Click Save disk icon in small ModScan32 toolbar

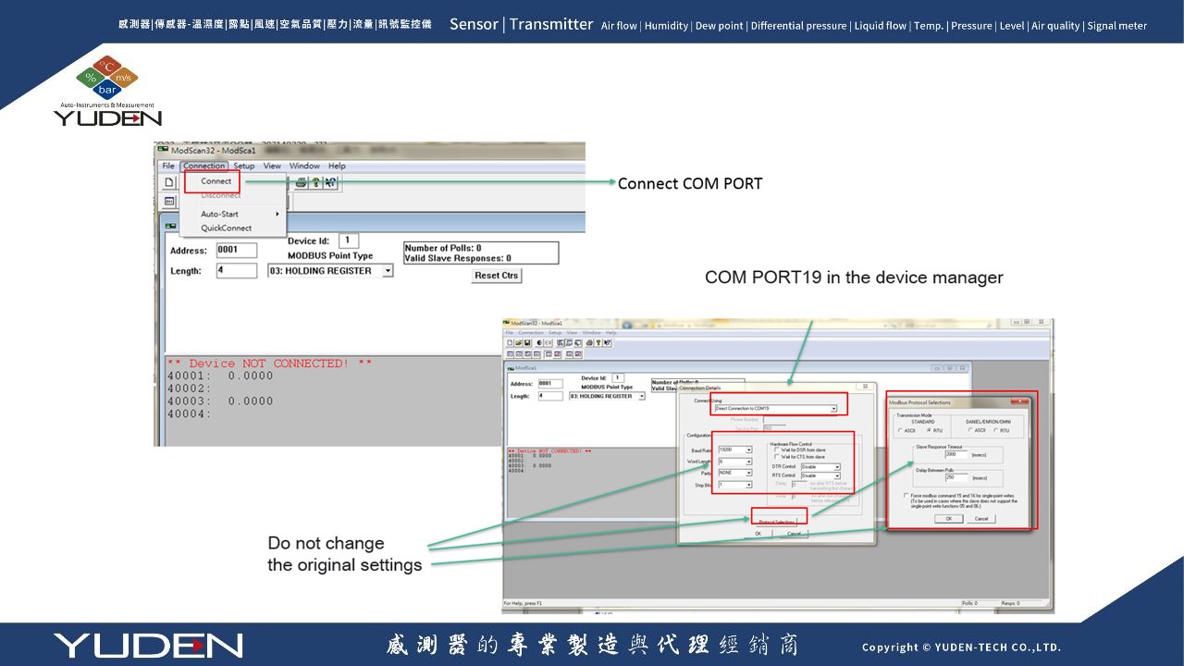click(527, 342)
